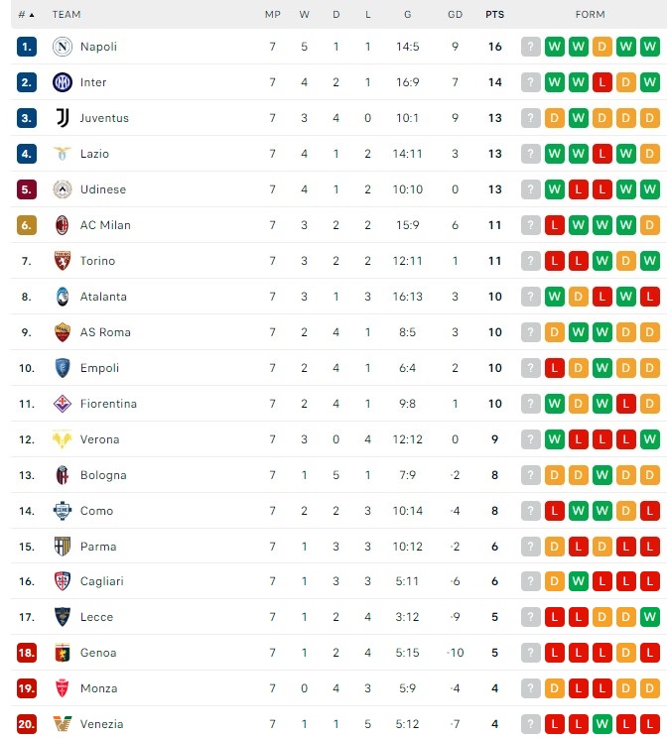Click the Napoli club crest icon
The width and height of the screenshot is (667, 738).
[x=63, y=47]
